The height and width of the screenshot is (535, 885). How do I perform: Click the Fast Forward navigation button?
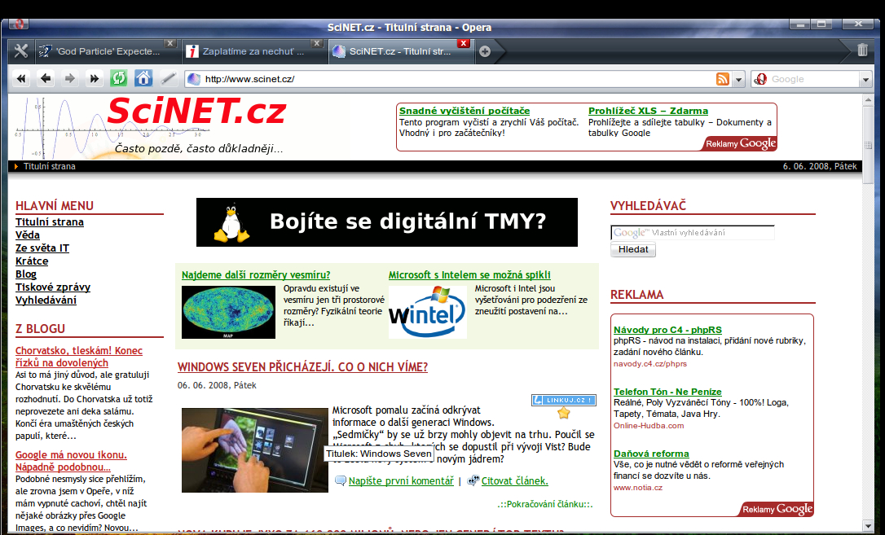(95, 78)
